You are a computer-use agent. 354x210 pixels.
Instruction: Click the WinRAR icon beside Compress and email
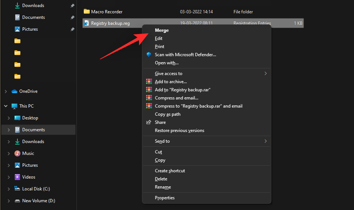(x=149, y=98)
